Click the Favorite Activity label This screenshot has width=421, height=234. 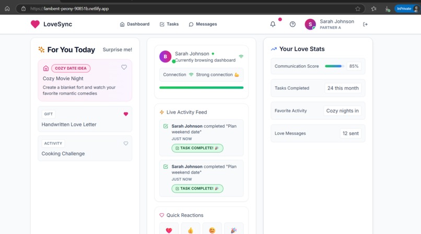290,110
